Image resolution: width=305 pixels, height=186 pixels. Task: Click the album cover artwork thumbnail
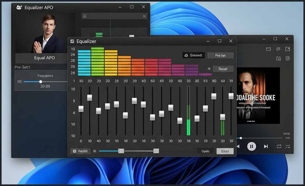coord(258,95)
